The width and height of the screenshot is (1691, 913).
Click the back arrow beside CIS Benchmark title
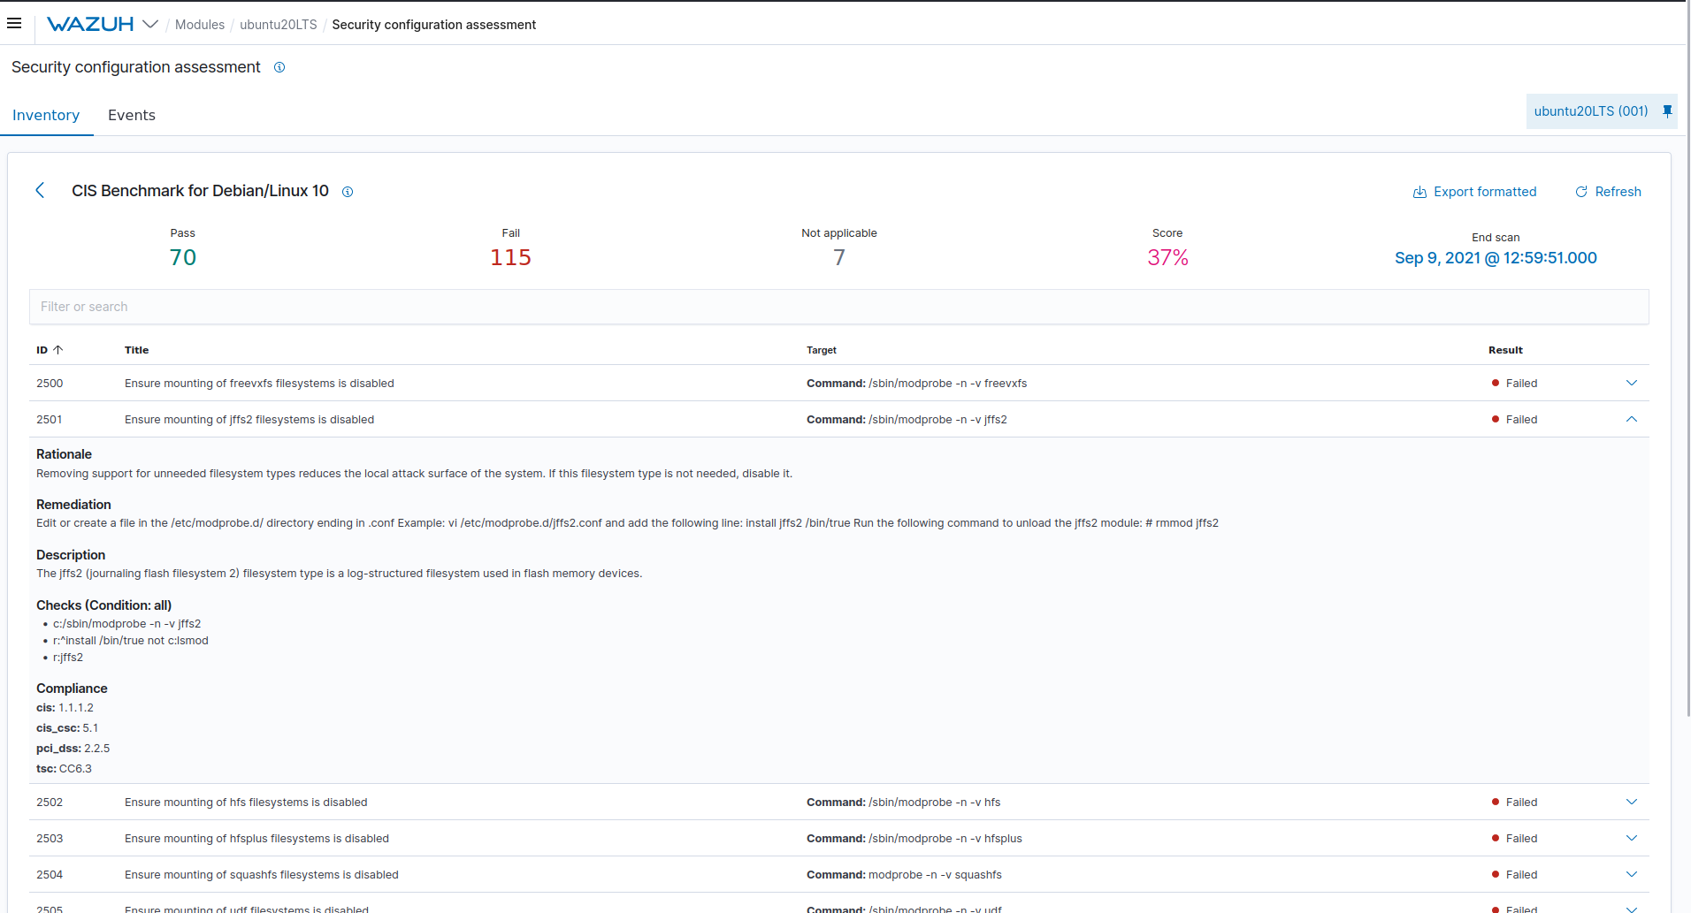40,190
